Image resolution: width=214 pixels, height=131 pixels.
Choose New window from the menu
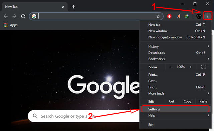(x=176, y=31)
